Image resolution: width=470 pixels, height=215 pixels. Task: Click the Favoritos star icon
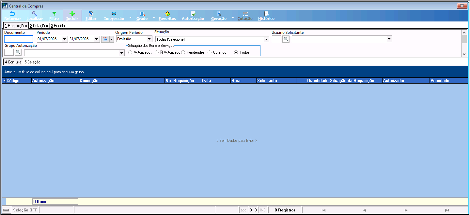pyautogui.click(x=167, y=14)
